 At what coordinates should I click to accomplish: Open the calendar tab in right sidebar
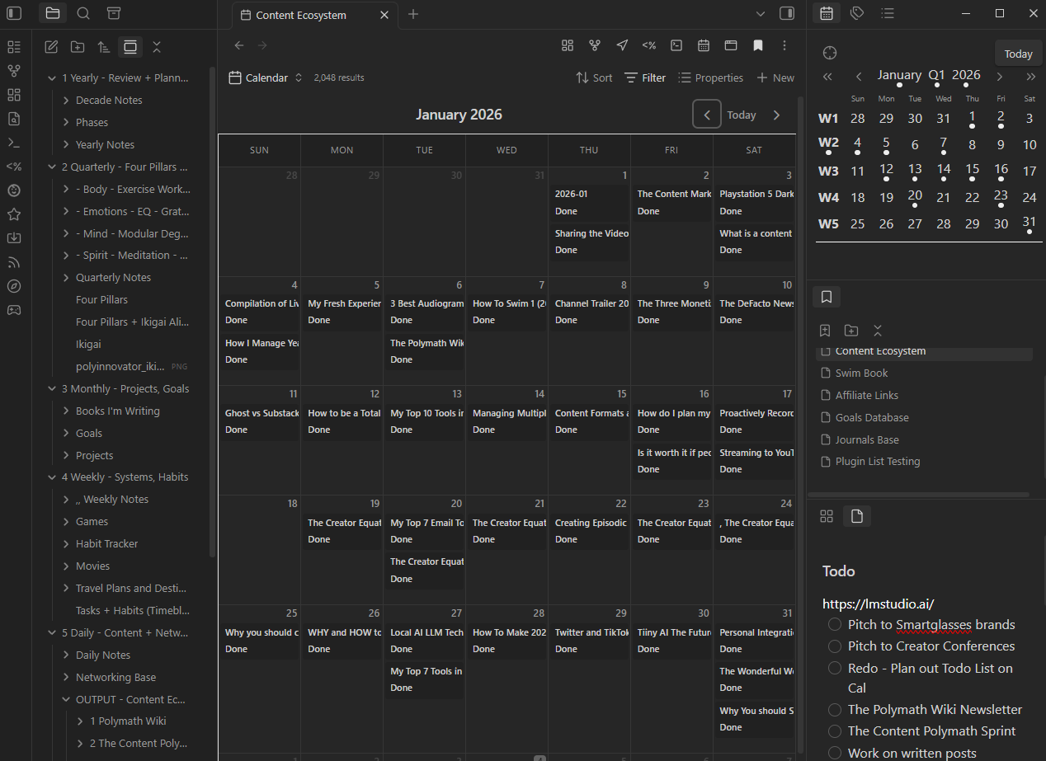point(827,13)
